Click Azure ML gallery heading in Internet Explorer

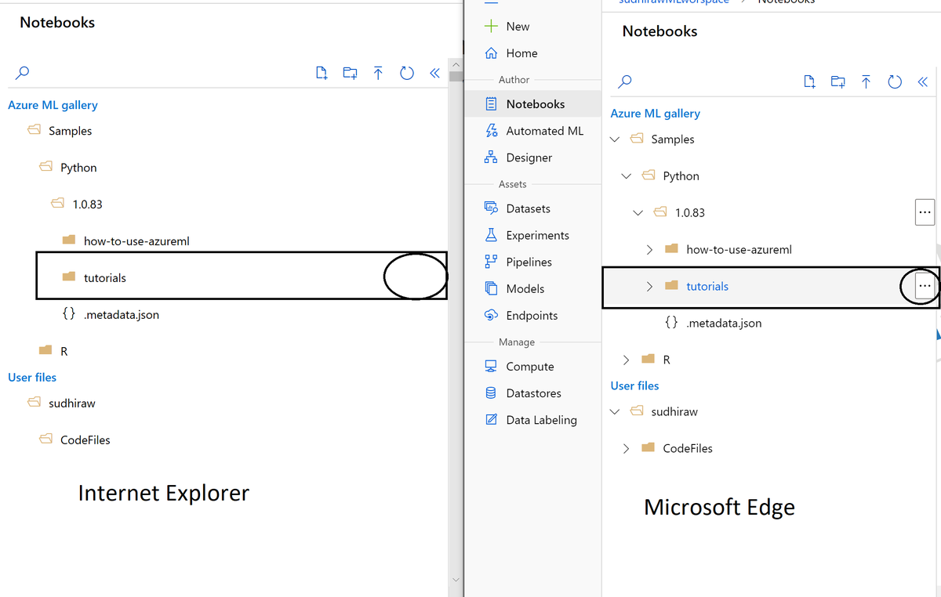pos(53,105)
